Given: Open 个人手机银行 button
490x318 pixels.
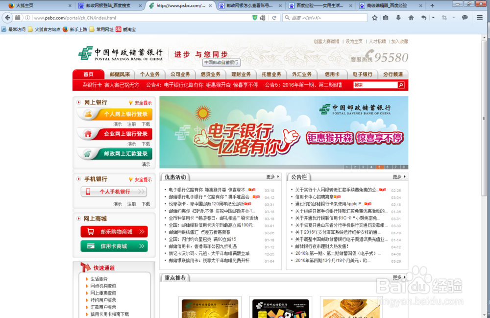Looking at the screenshot, I should point(114,192).
